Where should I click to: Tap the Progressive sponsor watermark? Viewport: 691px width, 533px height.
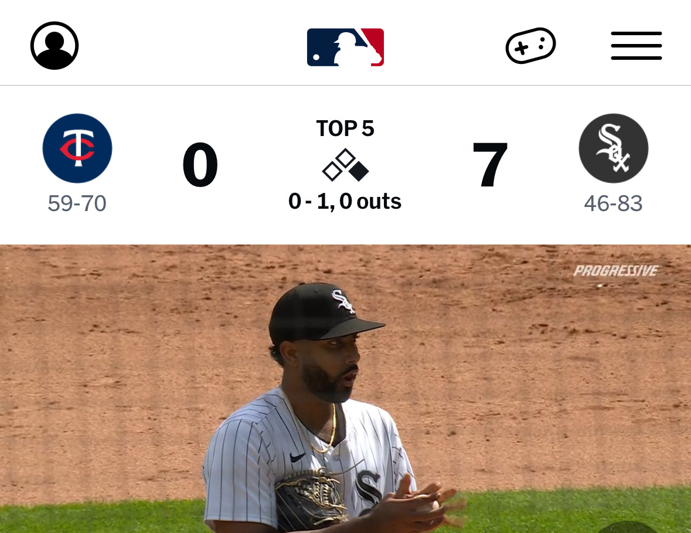616,271
